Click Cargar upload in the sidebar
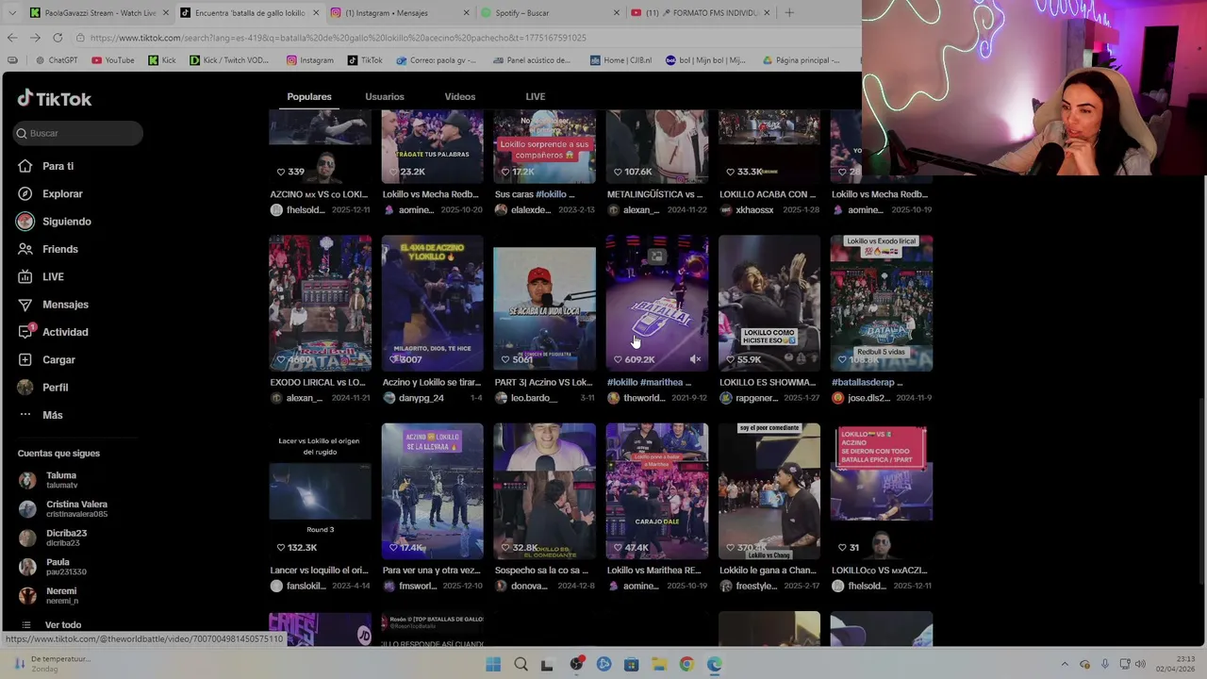Screen dimensions: 1207x679 coord(58,359)
